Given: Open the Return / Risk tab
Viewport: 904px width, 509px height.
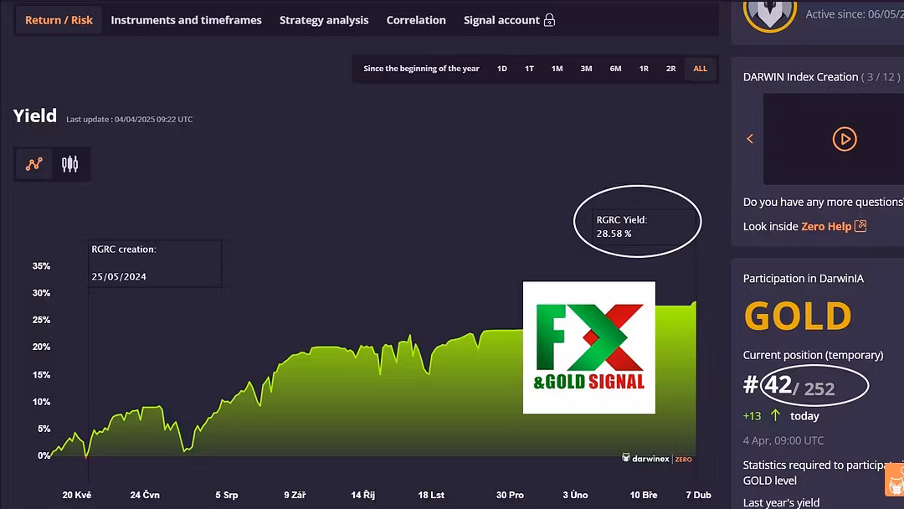Looking at the screenshot, I should (59, 20).
